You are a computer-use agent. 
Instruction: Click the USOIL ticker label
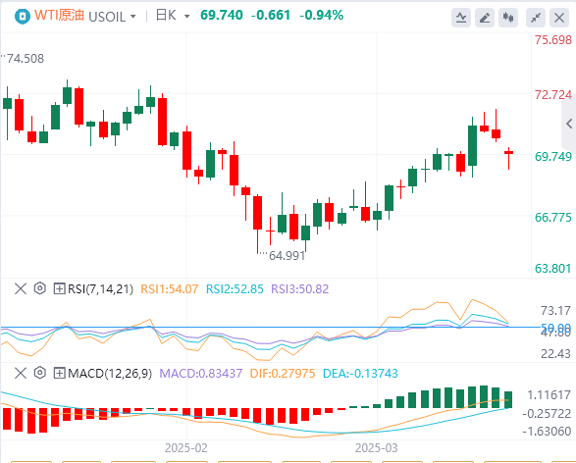tap(107, 17)
